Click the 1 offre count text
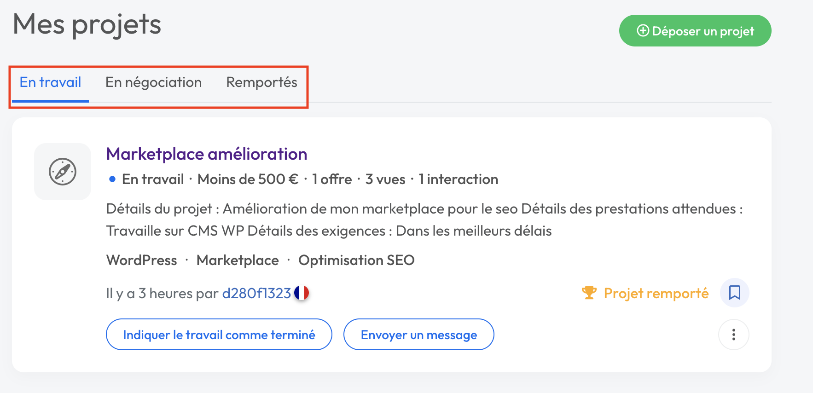Image resolution: width=813 pixels, height=393 pixels. 332,179
